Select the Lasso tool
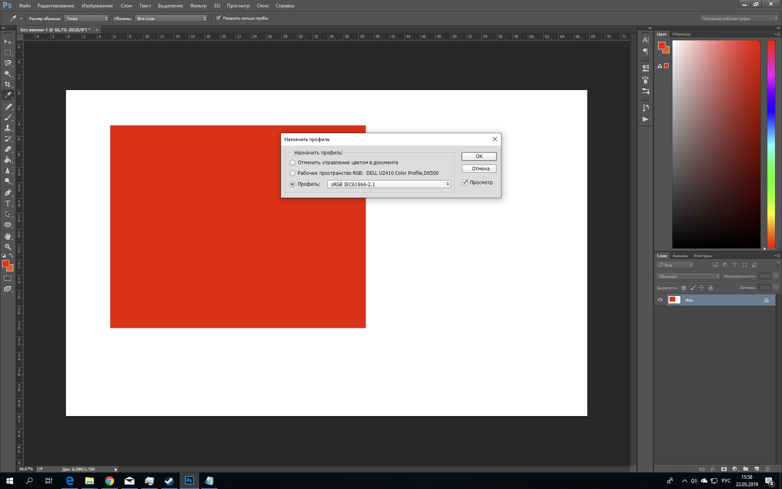This screenshot has width=782, height=489. (x=8, y=63)
